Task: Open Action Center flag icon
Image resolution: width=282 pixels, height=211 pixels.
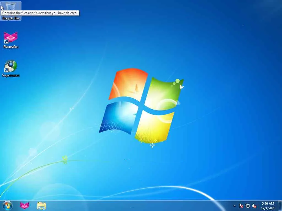Action: 241,206
